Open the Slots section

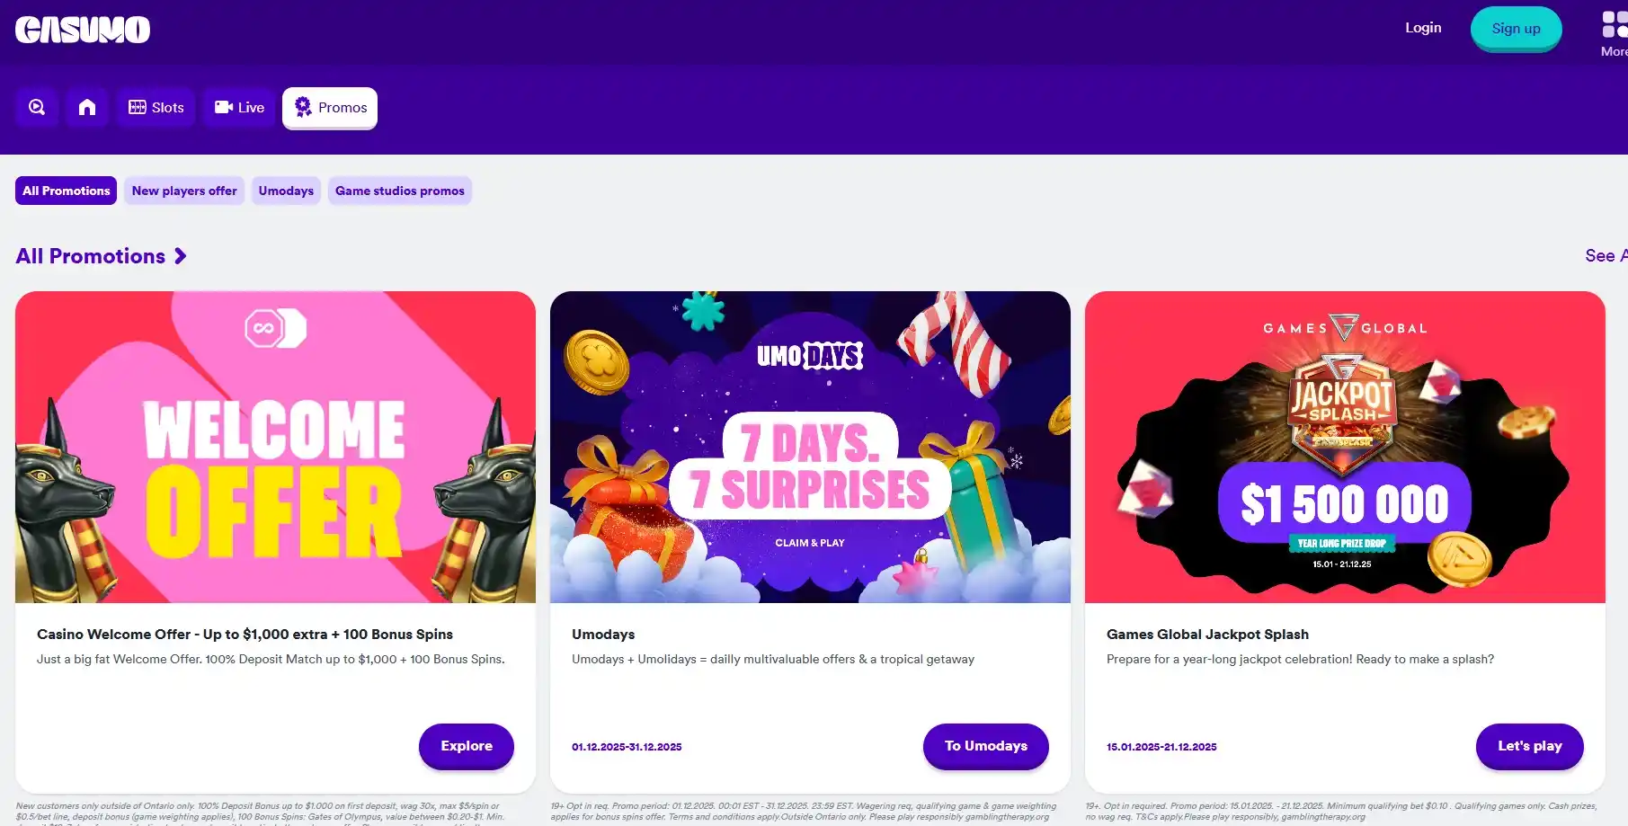[x=156, y=108]
